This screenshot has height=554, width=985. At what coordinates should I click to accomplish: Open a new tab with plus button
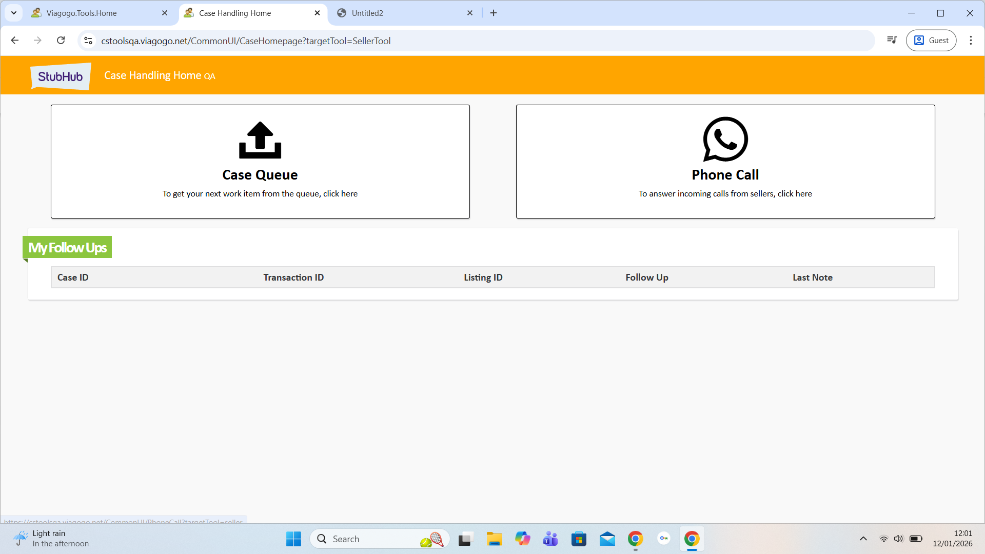(x=494, y=13)
